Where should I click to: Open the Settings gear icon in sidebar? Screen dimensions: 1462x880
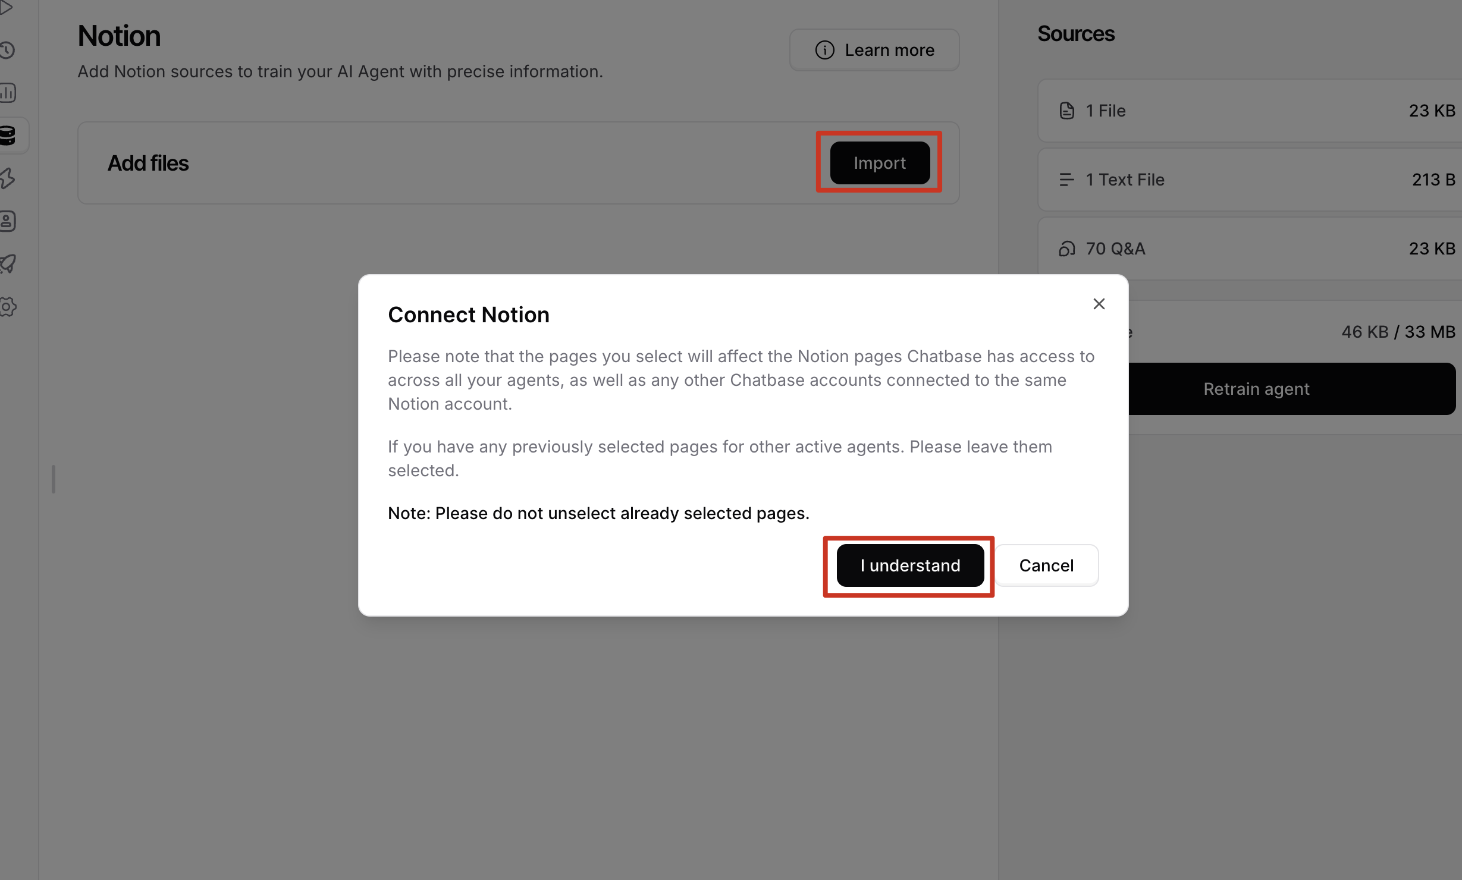[8, 307]
